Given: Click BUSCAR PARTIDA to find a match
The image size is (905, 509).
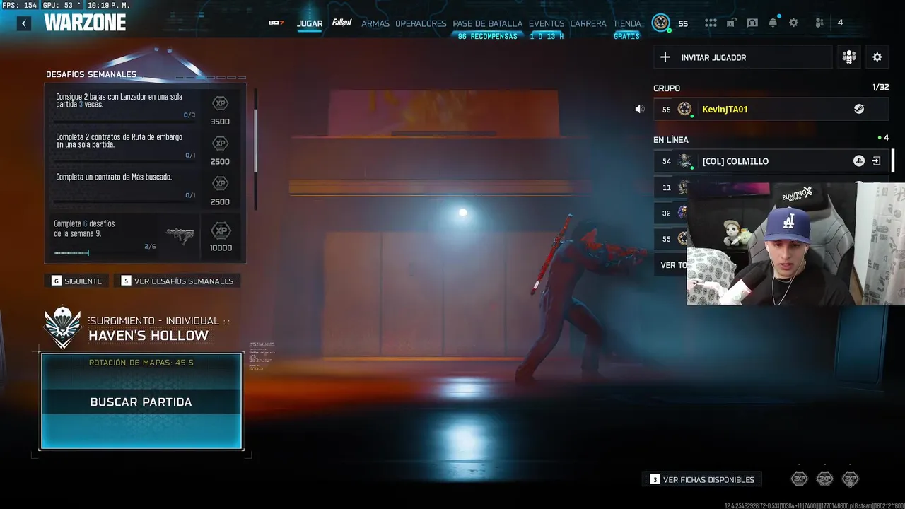Looking at the screenshot, I should [141, 402].
